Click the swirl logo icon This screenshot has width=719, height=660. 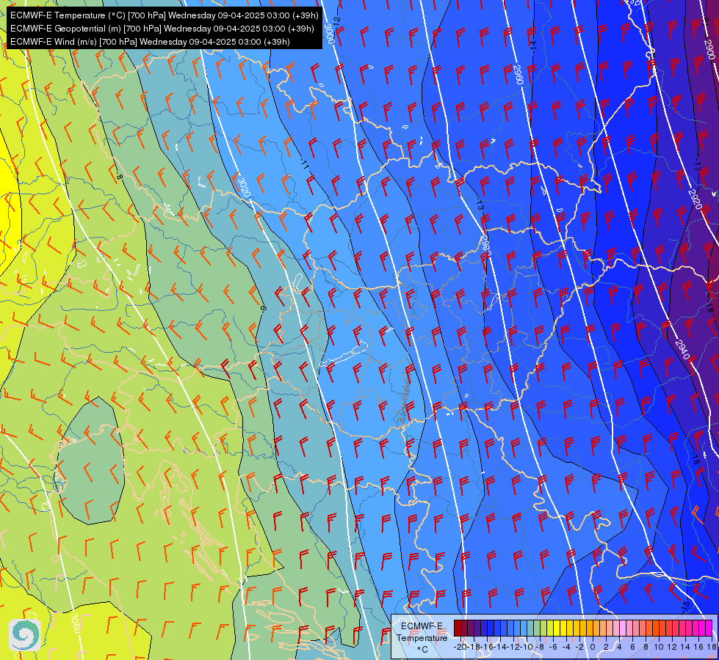tap(25, 634)
